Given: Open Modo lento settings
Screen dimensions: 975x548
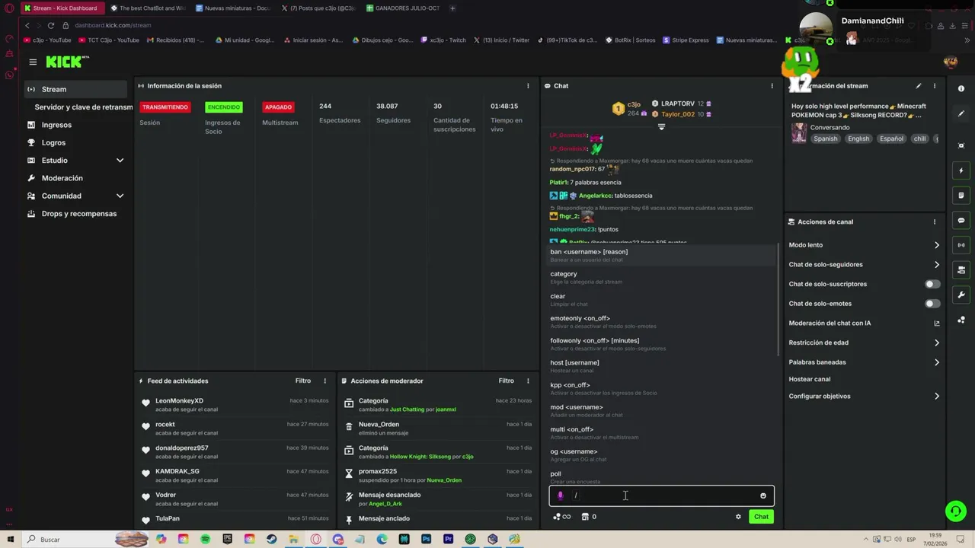Looking at the screenshot, I should [864, 245].
